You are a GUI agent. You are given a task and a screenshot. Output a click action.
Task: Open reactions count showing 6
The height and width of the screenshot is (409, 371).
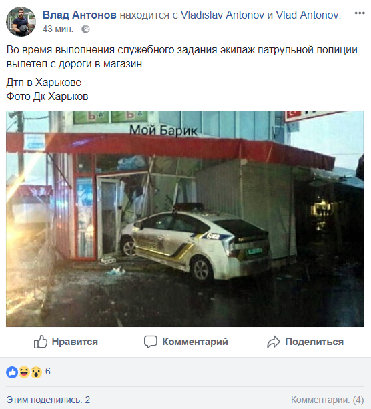click(48, 371)
